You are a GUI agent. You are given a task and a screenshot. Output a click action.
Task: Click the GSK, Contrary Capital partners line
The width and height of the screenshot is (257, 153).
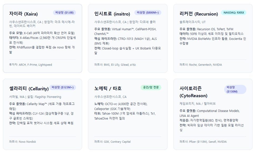point(113,142)
